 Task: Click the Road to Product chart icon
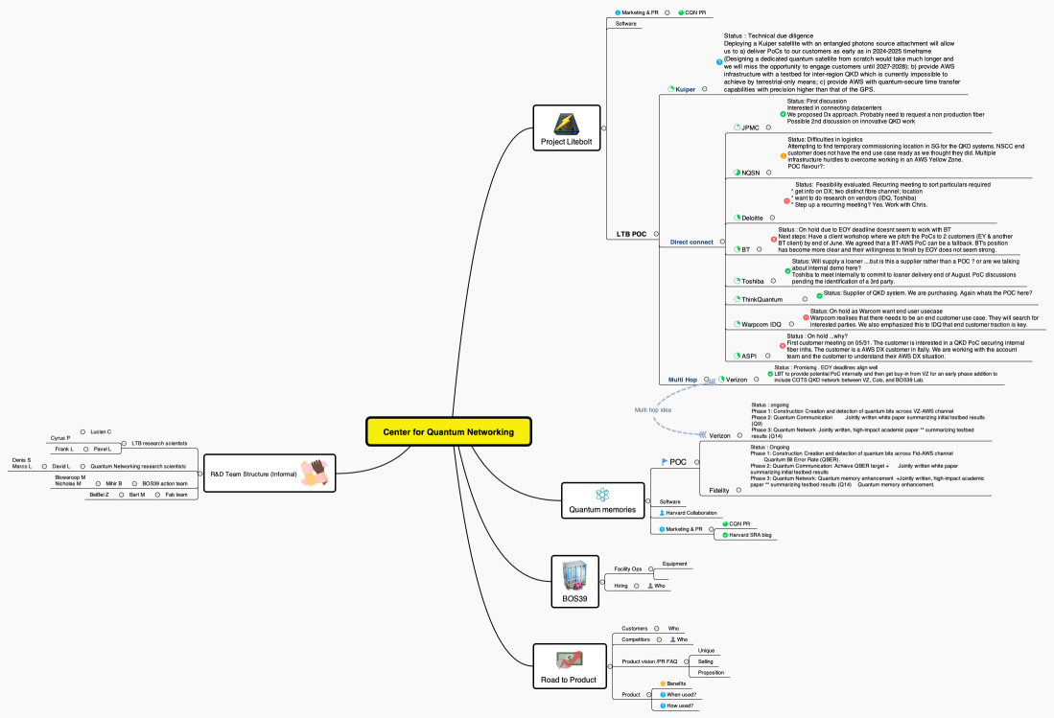570,660
